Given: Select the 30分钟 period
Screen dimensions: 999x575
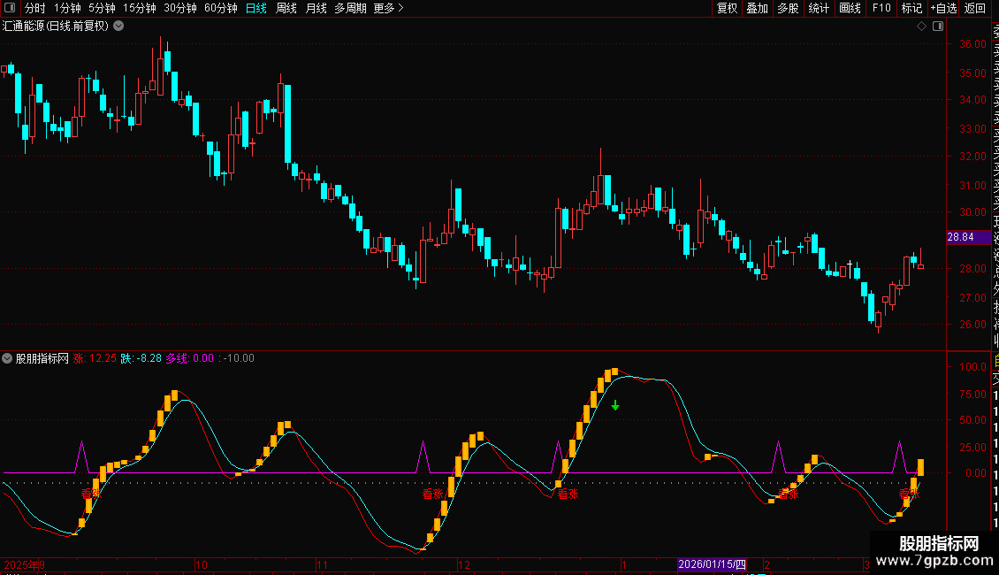Looking at the screenshot, I should [180, 8].
